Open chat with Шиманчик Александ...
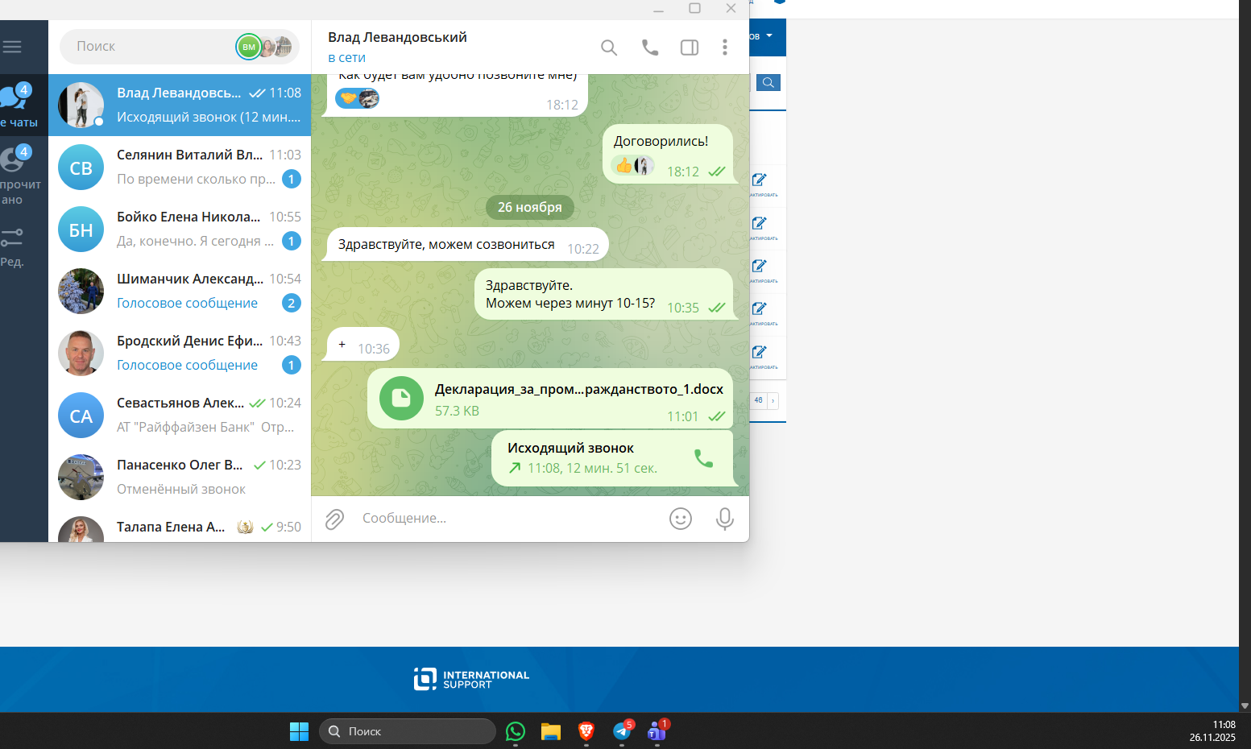This screenshot has width=1251, height=749. pyautogui.click(x=180, y=291)
